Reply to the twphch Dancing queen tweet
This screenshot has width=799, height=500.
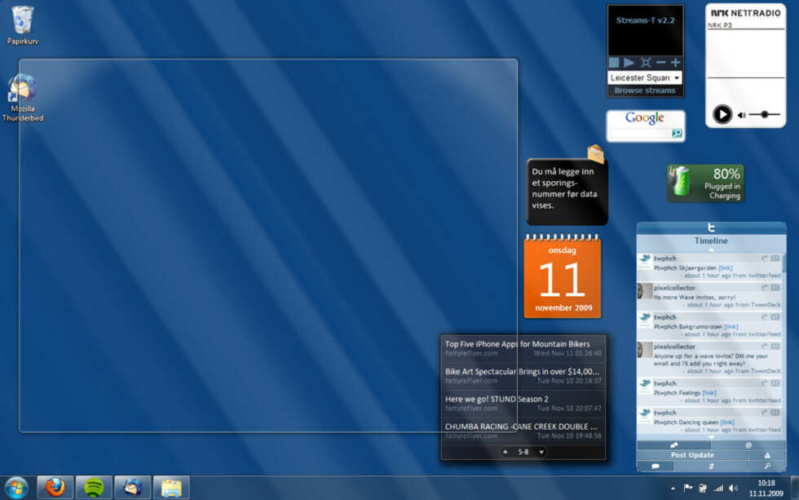(x=764, y=413)
